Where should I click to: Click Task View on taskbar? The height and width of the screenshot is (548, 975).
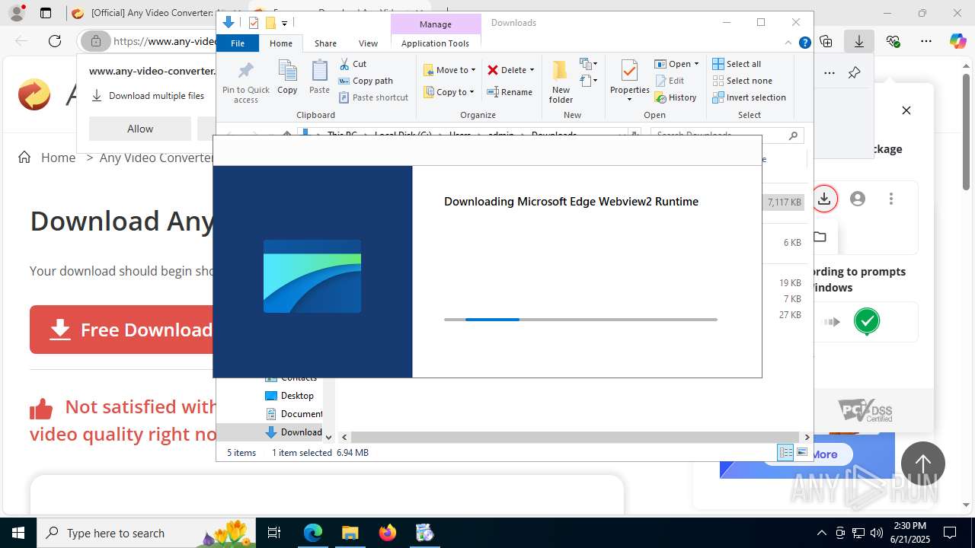274,533
